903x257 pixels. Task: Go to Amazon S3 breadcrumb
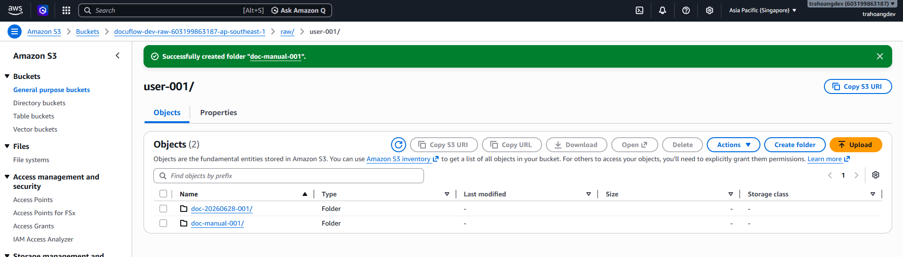pyautogui.click(x=44, y=31)
